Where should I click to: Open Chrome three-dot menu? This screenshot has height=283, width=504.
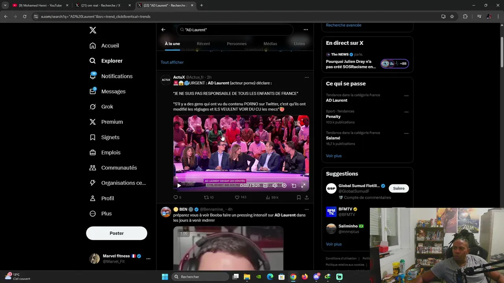tap(499, 17)
